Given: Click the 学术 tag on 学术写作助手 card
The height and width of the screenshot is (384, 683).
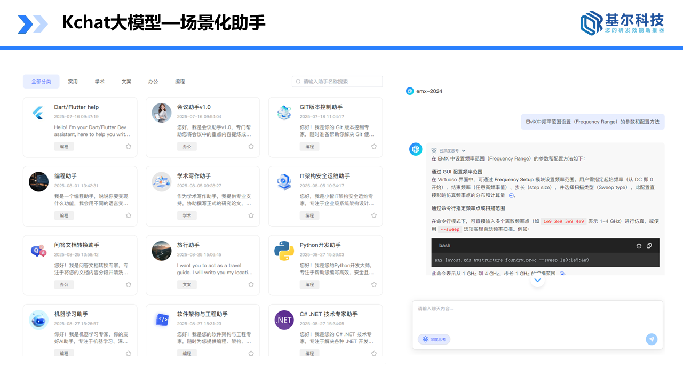Looking at the screenshot, I should pyautogui.click(x=187, y=215).
